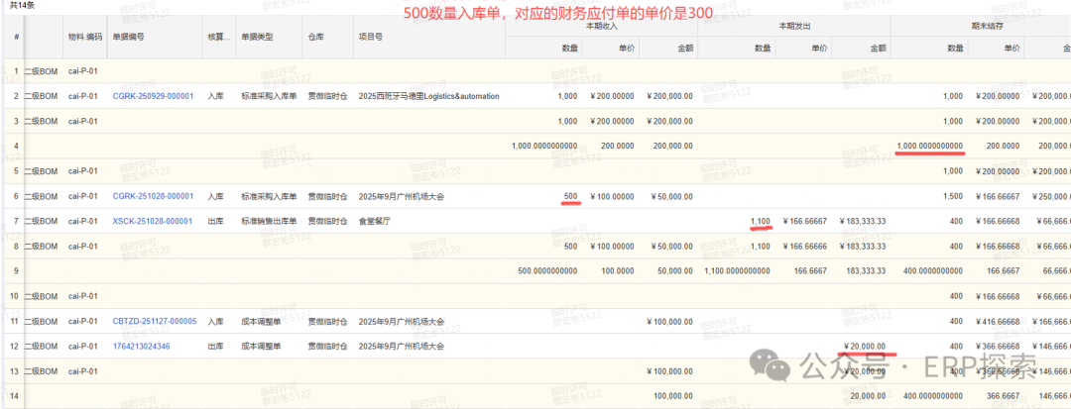Click the 单据编号 column header
Screen dimensions: 1071x409
pyautogui.click(x=130, y=37)
